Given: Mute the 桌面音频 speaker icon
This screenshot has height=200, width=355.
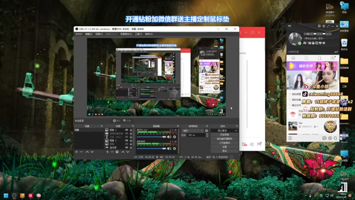Looking at the screenshot, I should point(169,148).
